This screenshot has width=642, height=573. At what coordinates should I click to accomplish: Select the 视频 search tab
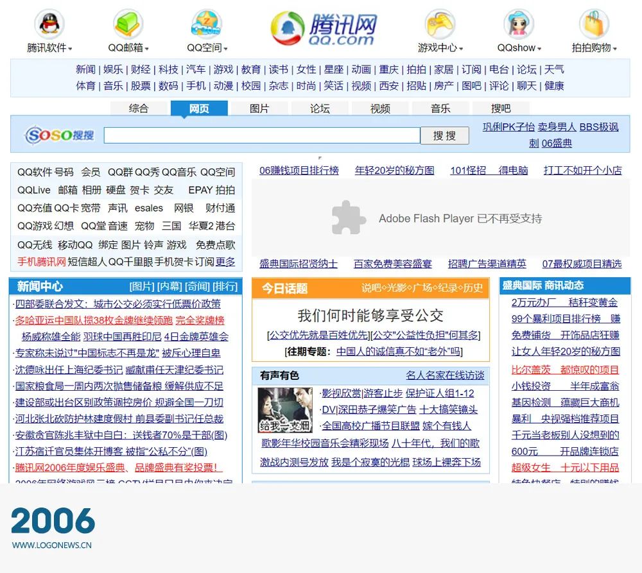tap(380, 108)
